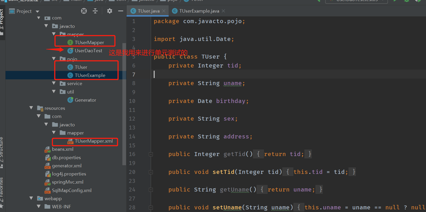Click the resources folder icon

[40, 108]
